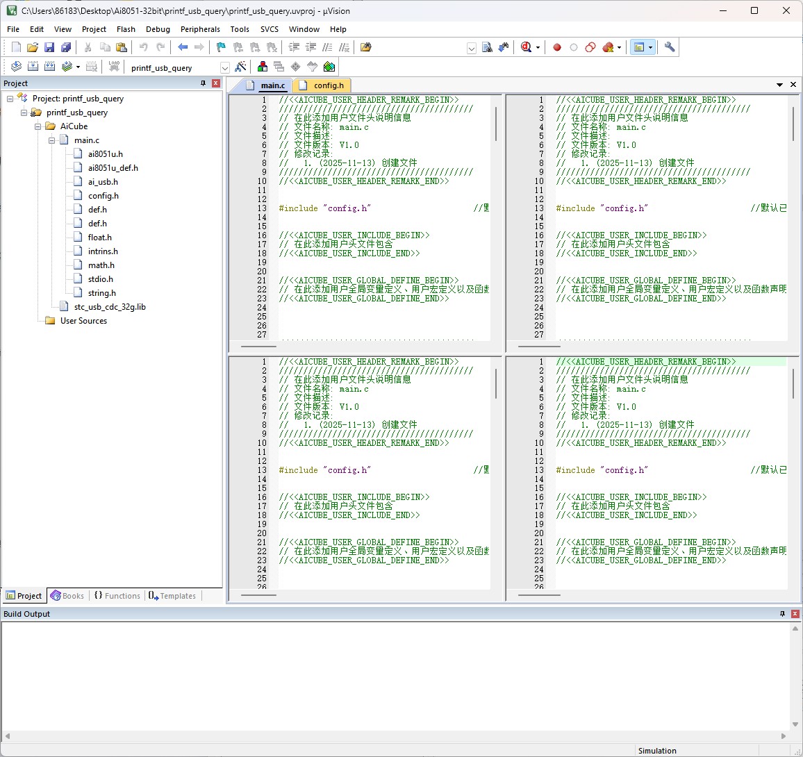Open Options for Target magic wand icon
The height and width of the screenshot is (757, 803).
[240, 67]
